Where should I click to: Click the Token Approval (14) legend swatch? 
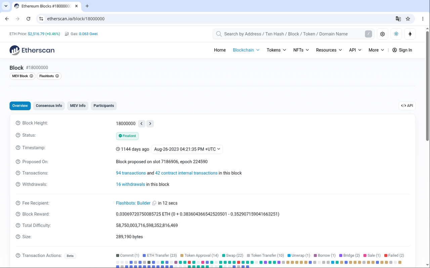[182, 256]
